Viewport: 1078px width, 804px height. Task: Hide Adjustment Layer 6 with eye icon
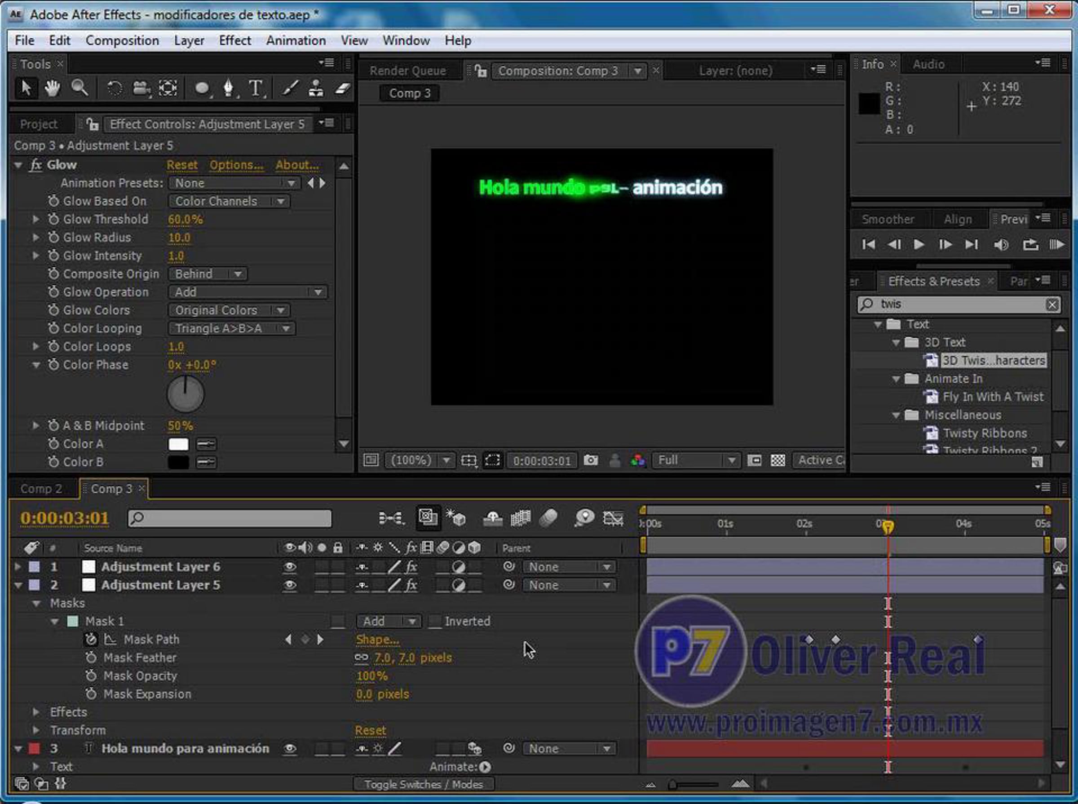click(290, 567)
